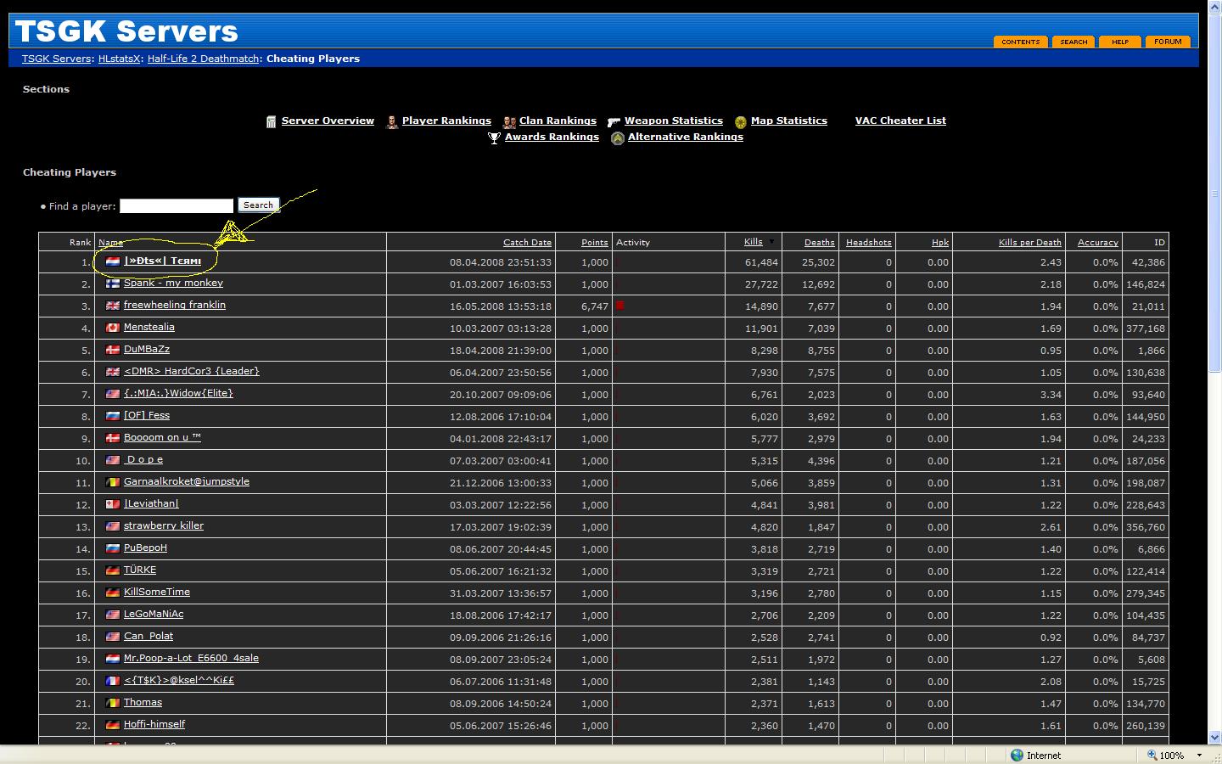The width and height of the screenshot is (1222, 764).
Task: Focus the Find a player text field
Action: tap(177, 206)
